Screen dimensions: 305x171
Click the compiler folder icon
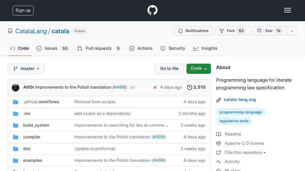pos(16,137)
